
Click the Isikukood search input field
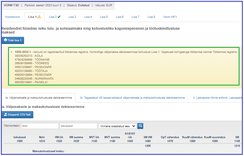pos(78,126)
